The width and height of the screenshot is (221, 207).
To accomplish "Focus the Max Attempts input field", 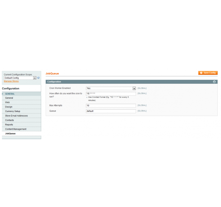I will tap(111, 106).
